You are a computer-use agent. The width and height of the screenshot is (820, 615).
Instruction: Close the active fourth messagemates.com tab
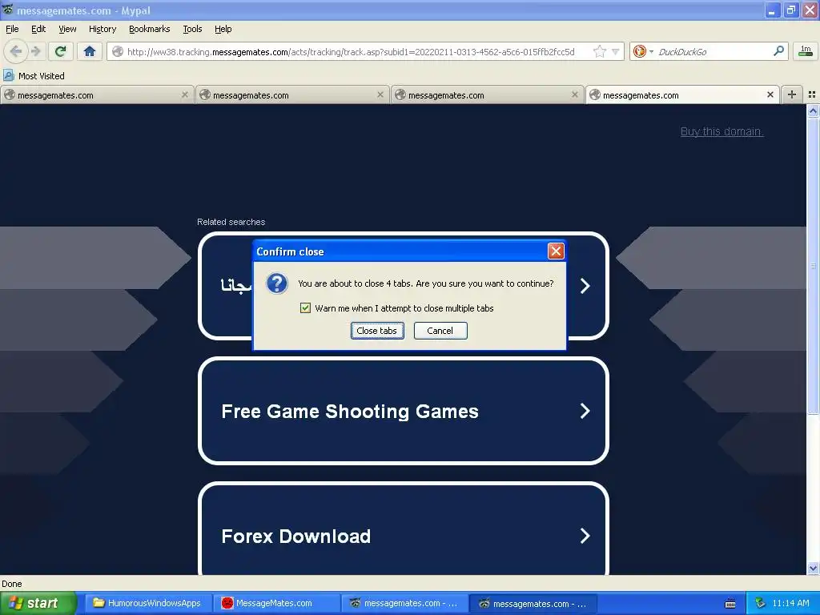[x=770, y=94]
